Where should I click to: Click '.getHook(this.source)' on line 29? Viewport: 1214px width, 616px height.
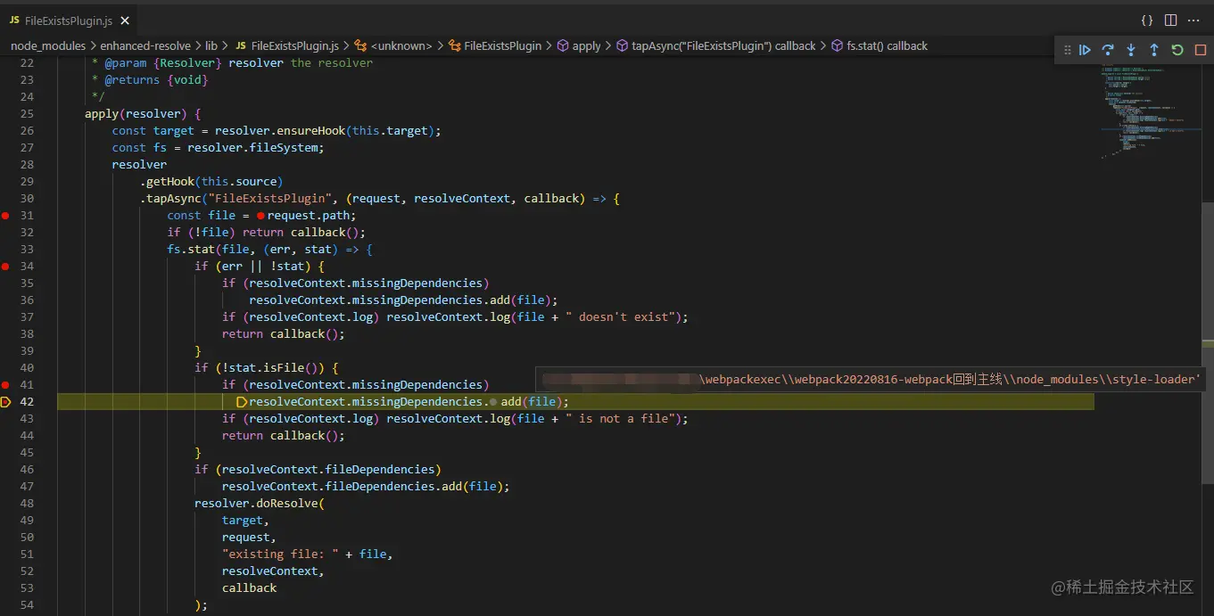tap(211, 182)
